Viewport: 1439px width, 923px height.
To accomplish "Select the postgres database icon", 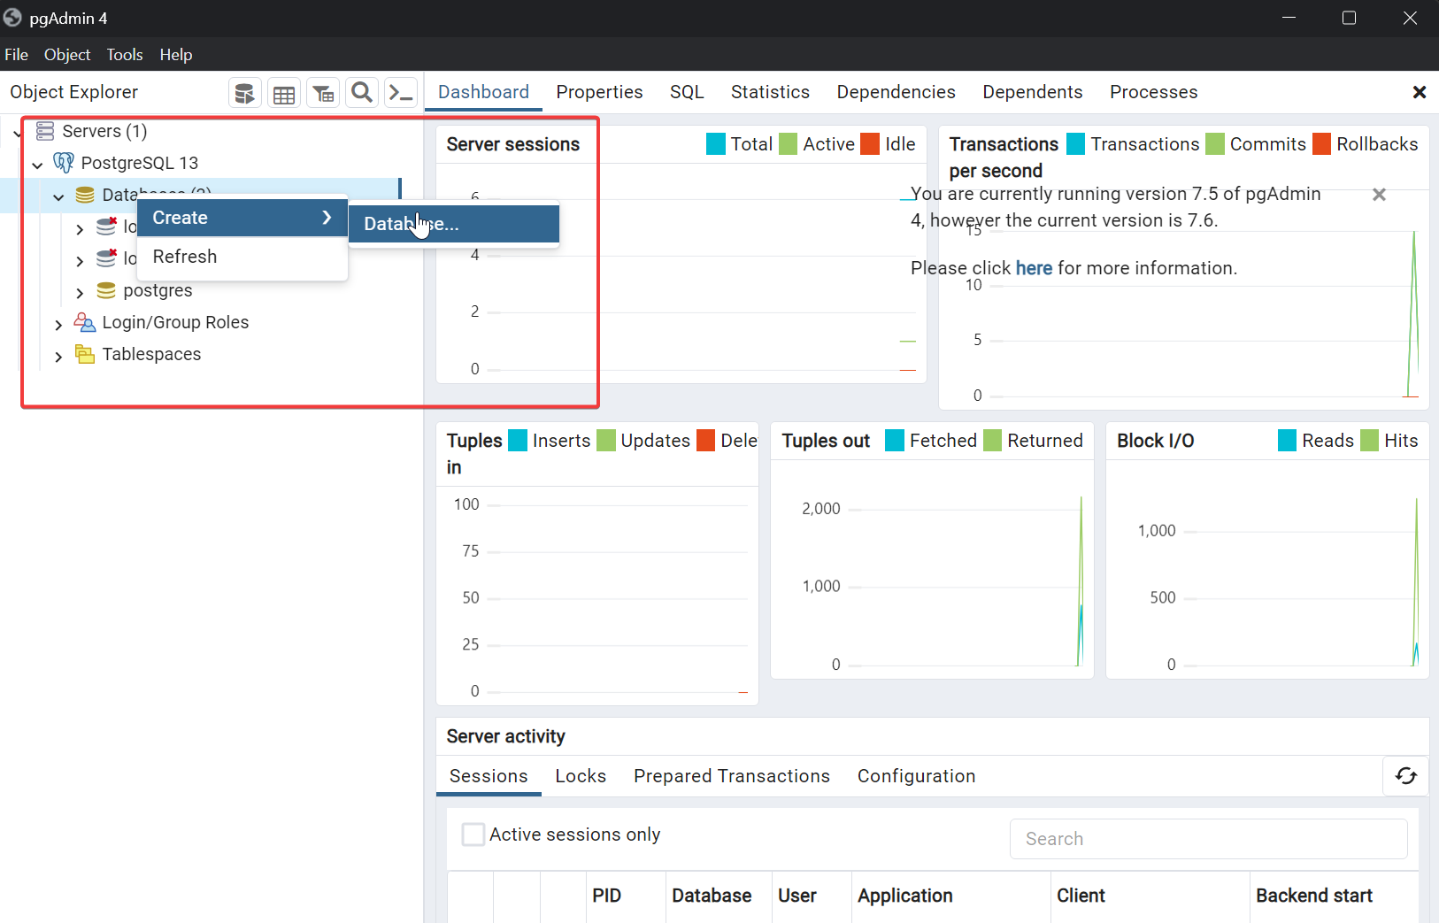I will 106,291.
